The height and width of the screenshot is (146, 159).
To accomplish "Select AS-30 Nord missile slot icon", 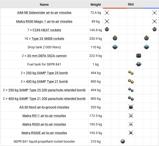I will tap(131, 107).
